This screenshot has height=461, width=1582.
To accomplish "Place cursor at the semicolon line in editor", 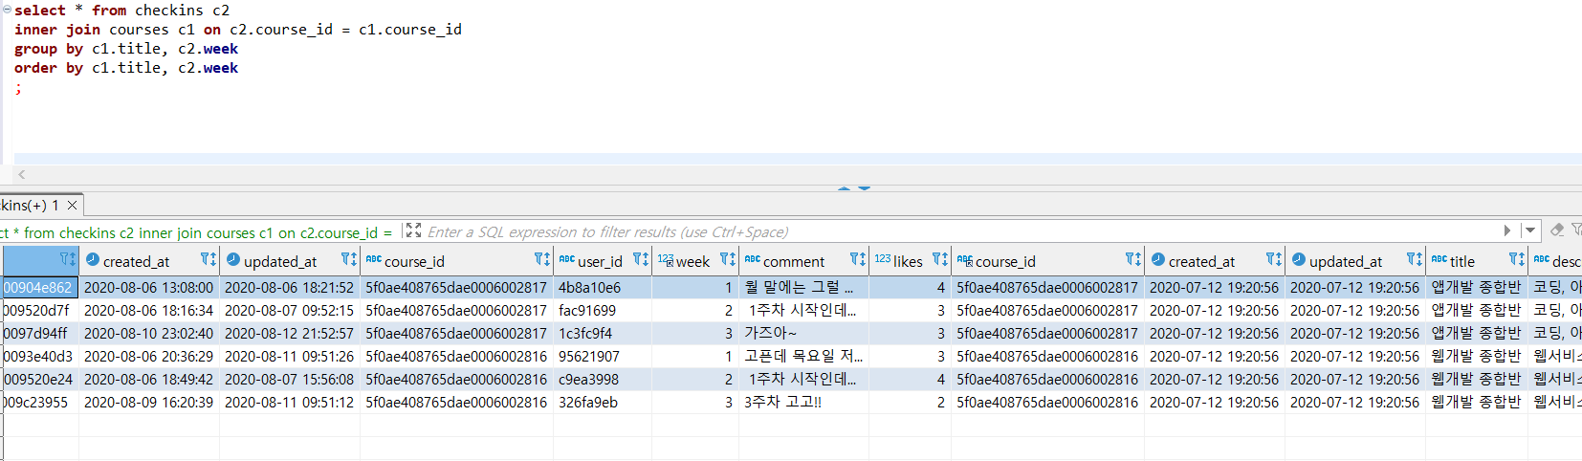I will (x=18, y=87).
